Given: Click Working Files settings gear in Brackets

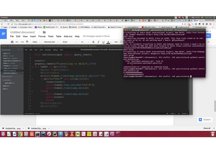Looking at the screenshot, I should click(19, 50).
